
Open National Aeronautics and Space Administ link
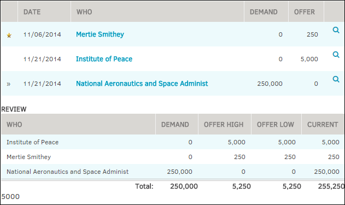pyautogui.click(x=142, y=84)
